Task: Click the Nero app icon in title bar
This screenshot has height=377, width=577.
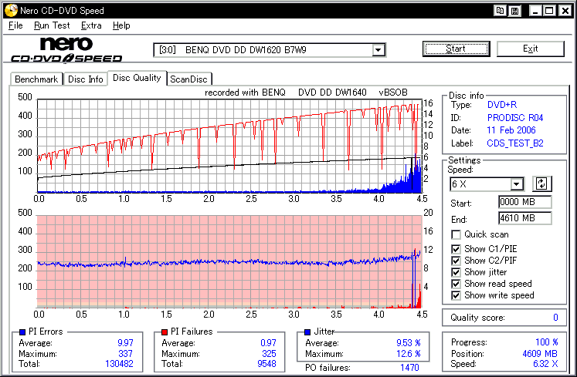Action: pos(10,11)
